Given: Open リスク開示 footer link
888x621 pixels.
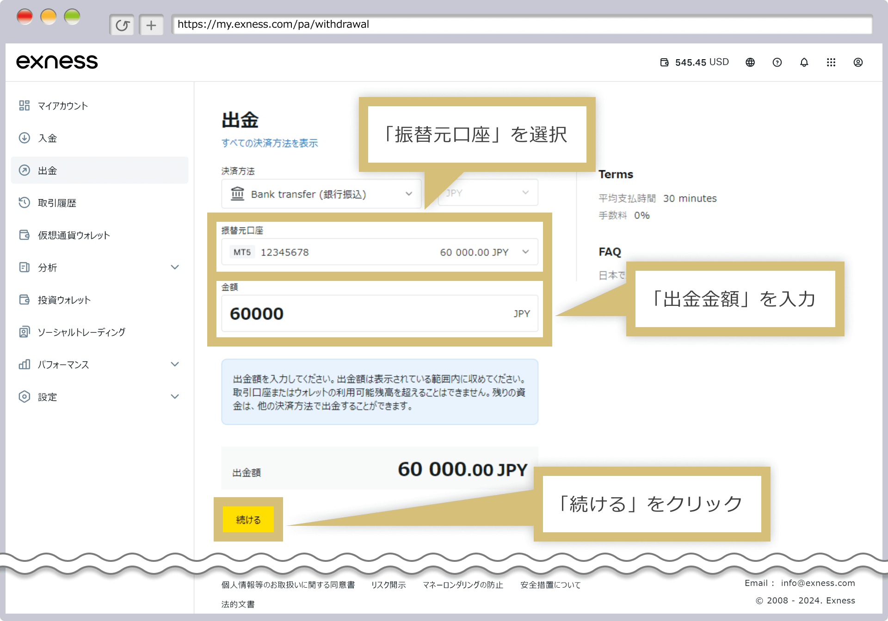Looking at the screenshot, I should click(388, 585).
